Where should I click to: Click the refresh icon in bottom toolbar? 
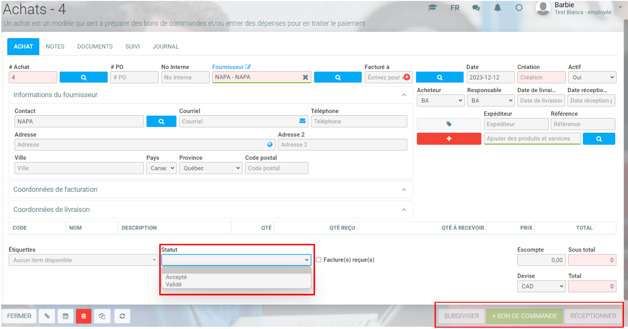(122, 316)
